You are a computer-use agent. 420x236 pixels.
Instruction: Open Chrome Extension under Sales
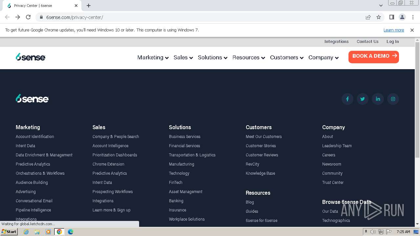coord(108,164)
